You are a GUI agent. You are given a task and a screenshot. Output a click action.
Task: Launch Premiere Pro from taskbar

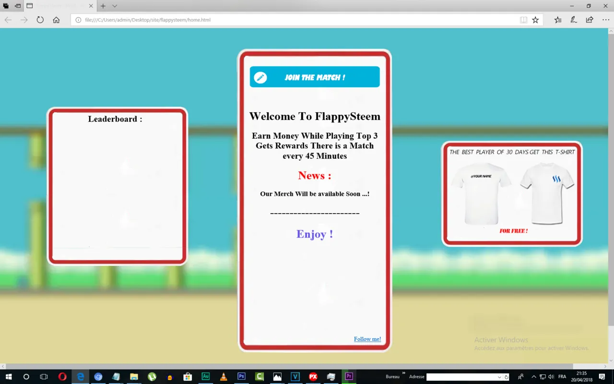coord(349,377)
